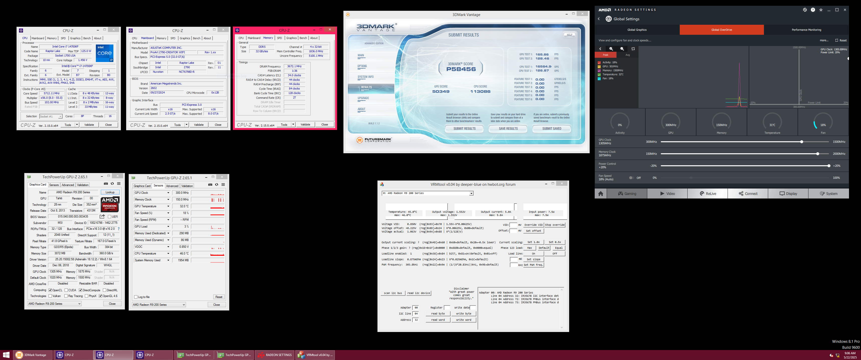
Task: Go back using the arrow beside Global Settings
Action: click(599, 19)
